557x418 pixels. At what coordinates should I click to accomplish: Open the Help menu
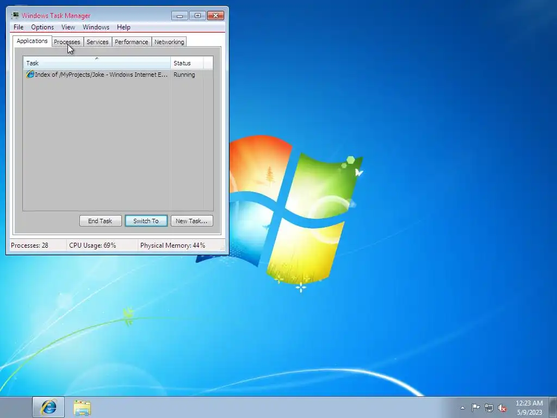pos(123,27)
